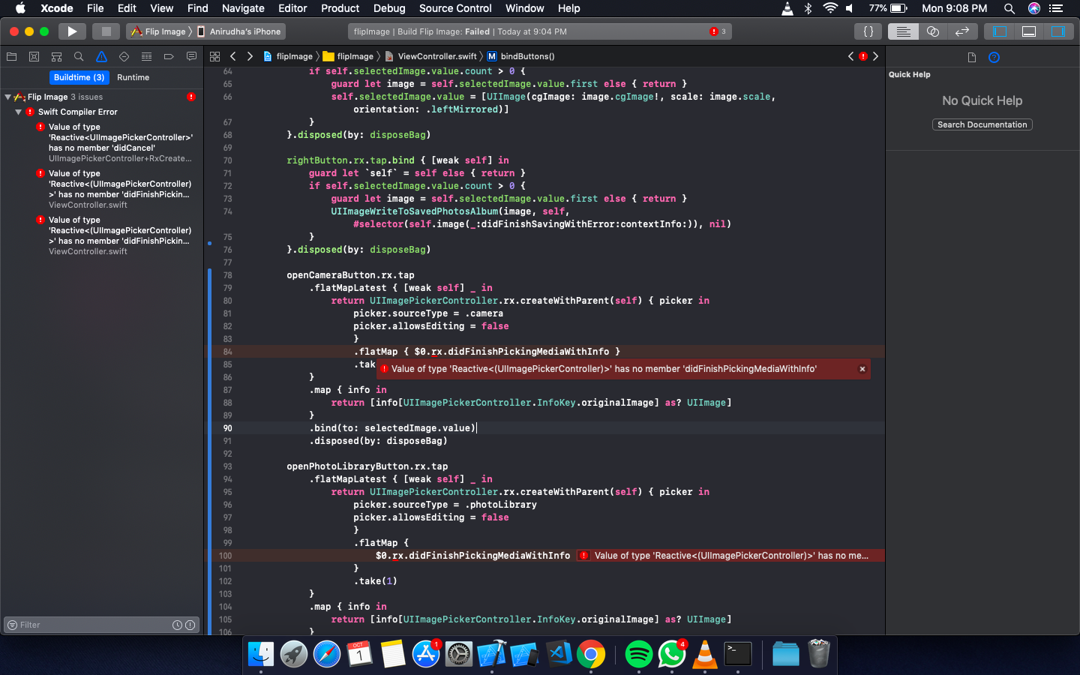The image size is (1080, 675).
Task: Open the Source Control menu
Action: [x=454, y=8]
